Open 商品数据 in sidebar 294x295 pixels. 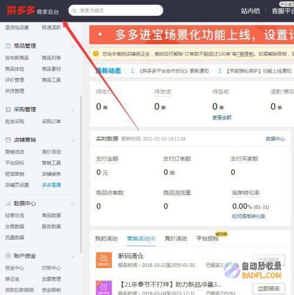(51, 216)
